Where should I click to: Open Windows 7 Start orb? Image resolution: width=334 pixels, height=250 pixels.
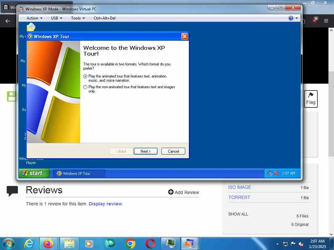9,243
